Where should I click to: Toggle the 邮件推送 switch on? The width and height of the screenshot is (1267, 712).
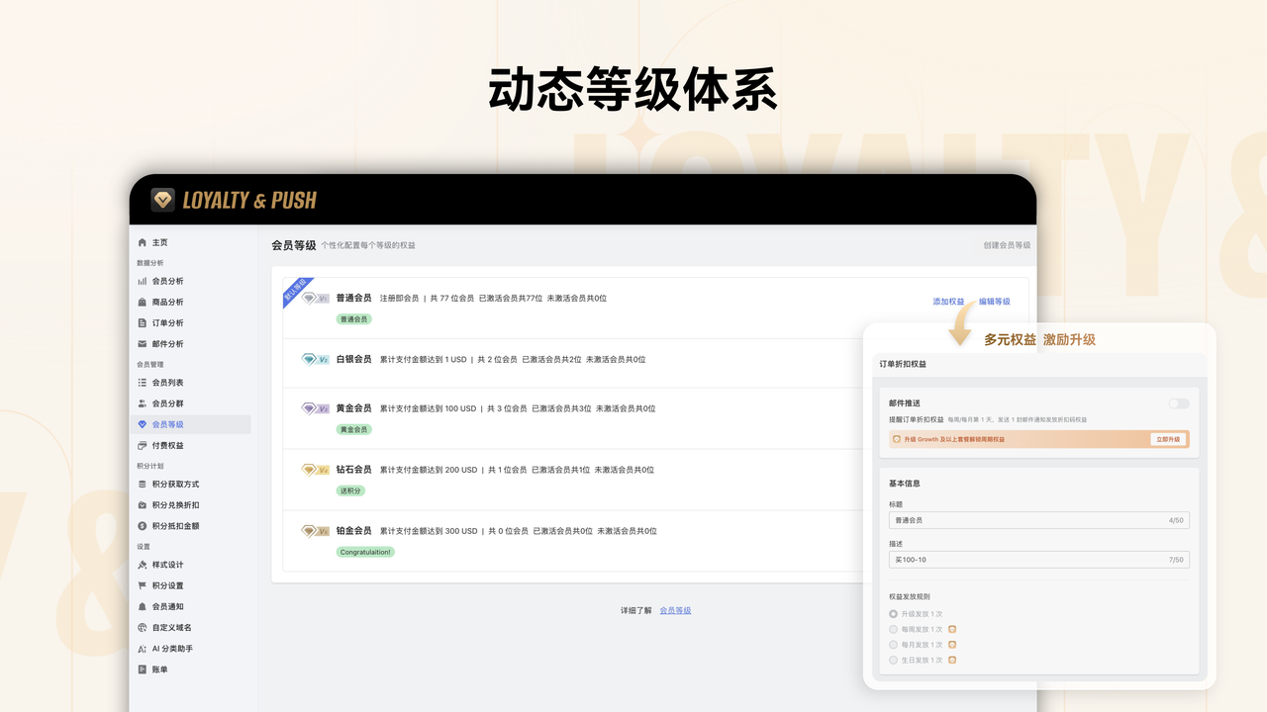click(x=1178, y=403)
